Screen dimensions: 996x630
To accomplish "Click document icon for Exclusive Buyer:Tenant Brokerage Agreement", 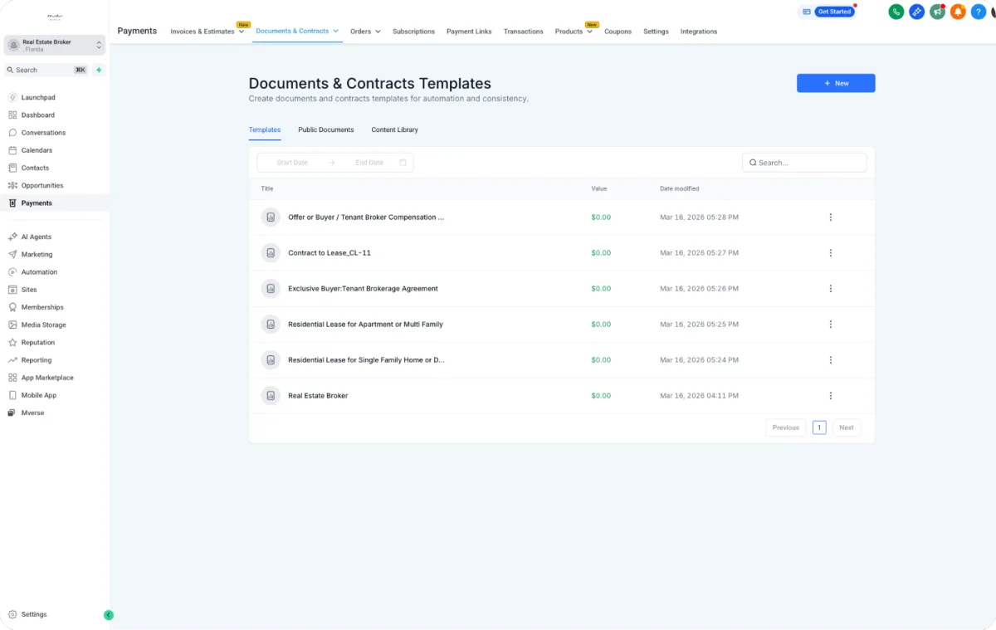I will pos(271,289).
